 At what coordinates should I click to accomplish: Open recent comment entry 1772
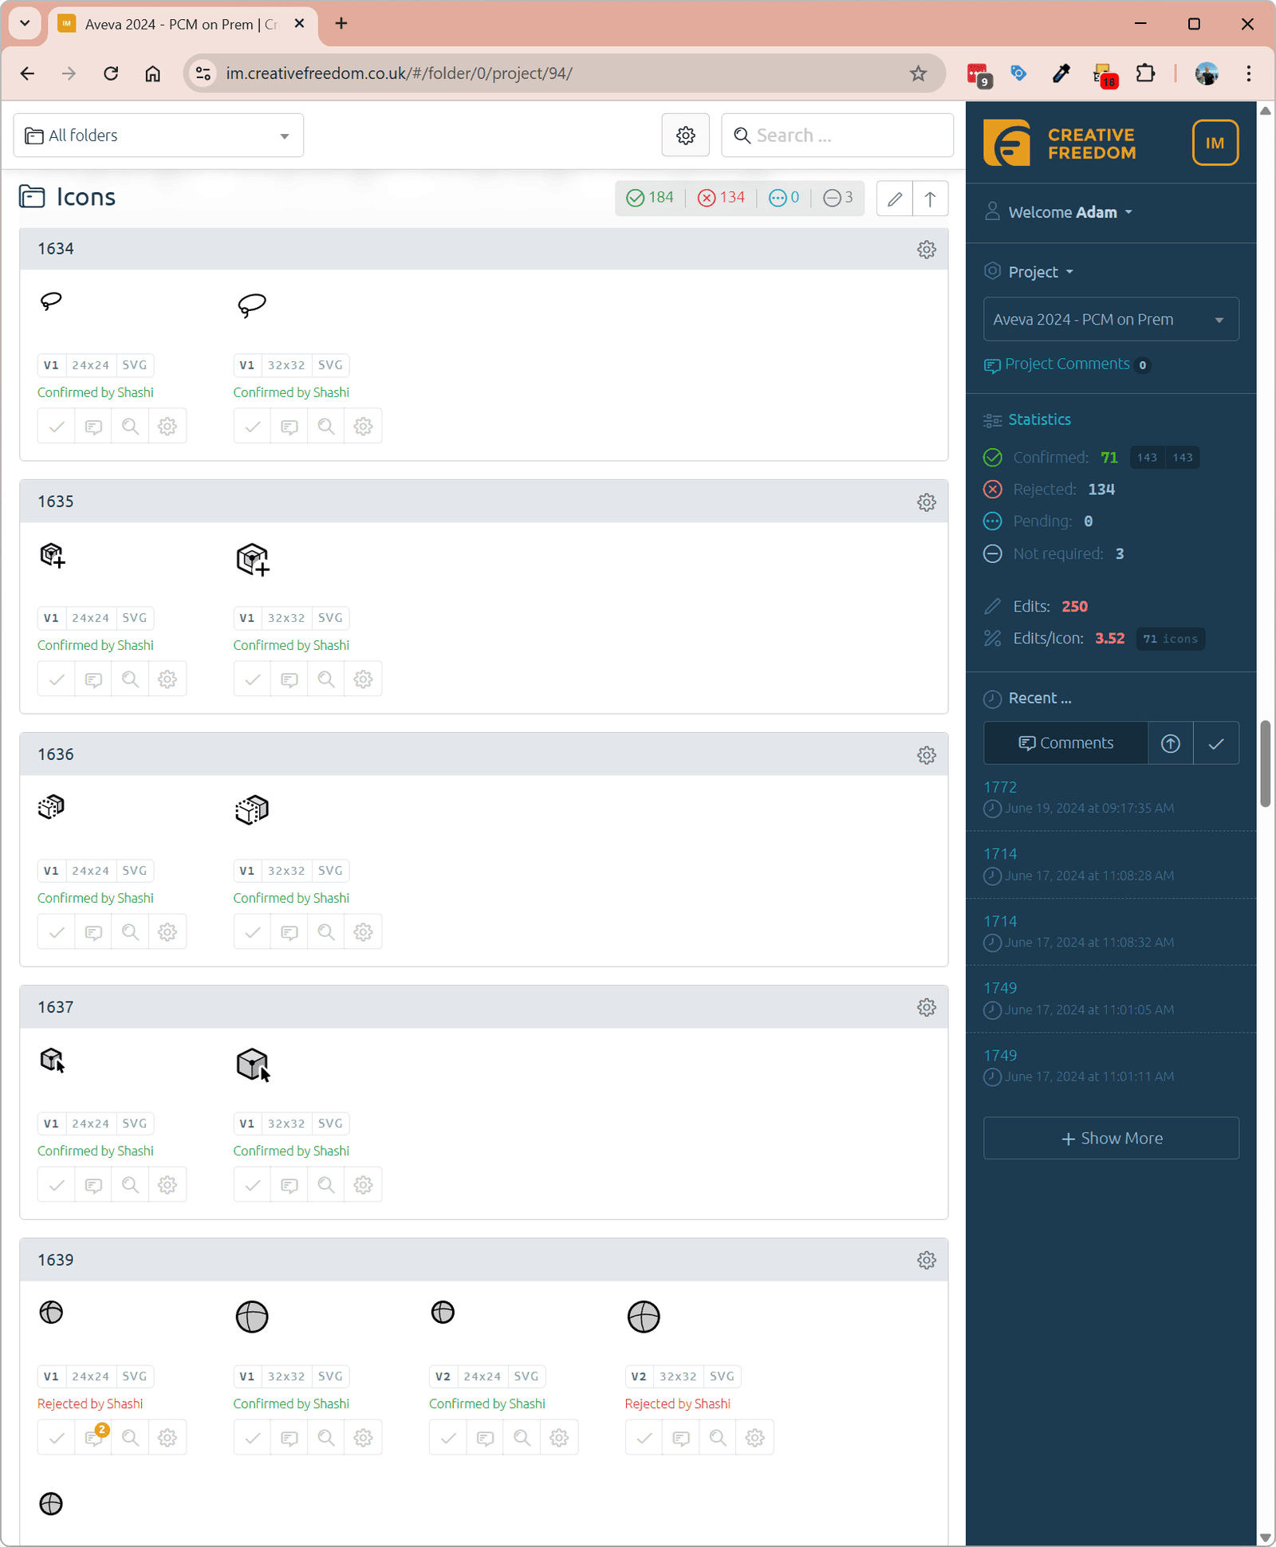[x=1000, y=787]
